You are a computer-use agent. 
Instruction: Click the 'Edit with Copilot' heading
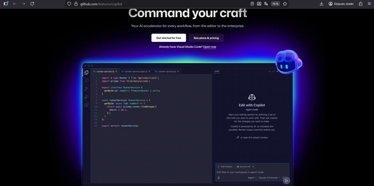tap(252, 105)
